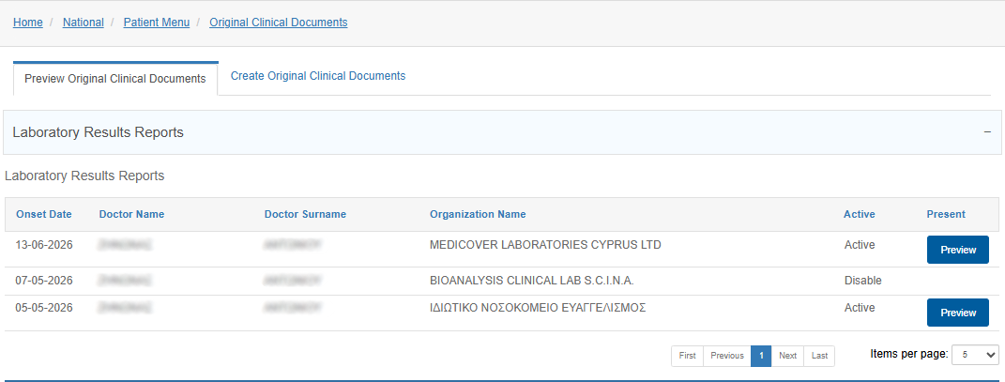The height and width of the screenshot is (382, 1005).
Task: Sort by Doctor Name column header
Action: [131, 214]
